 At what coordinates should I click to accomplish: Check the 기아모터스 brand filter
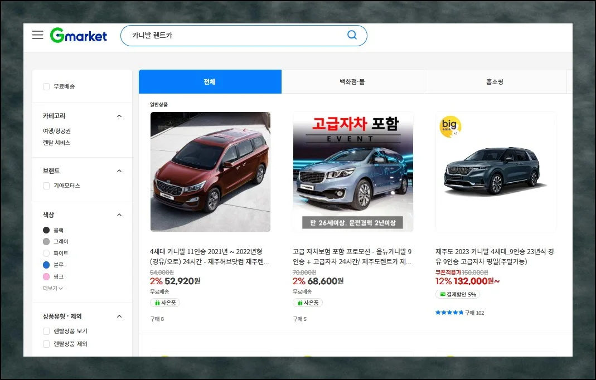[x=46, y=186]
